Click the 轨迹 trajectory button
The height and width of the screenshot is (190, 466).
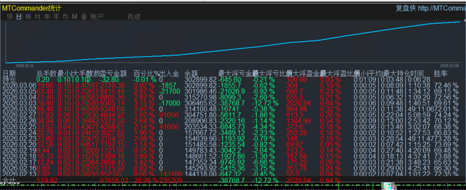pyautogui.click(x=134, y=17)
